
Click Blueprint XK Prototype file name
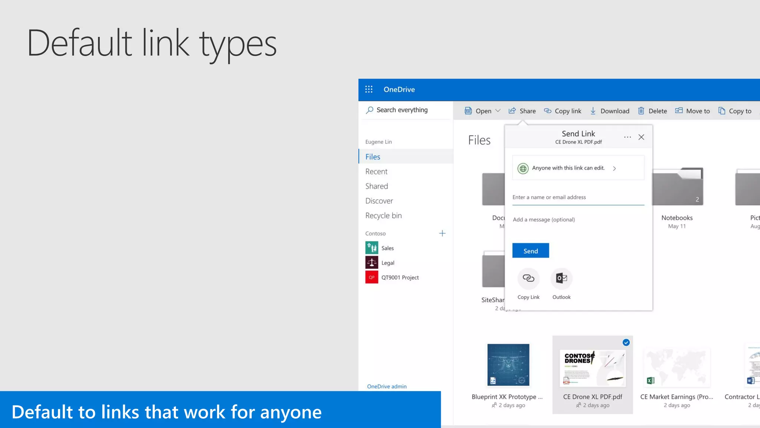507,397
